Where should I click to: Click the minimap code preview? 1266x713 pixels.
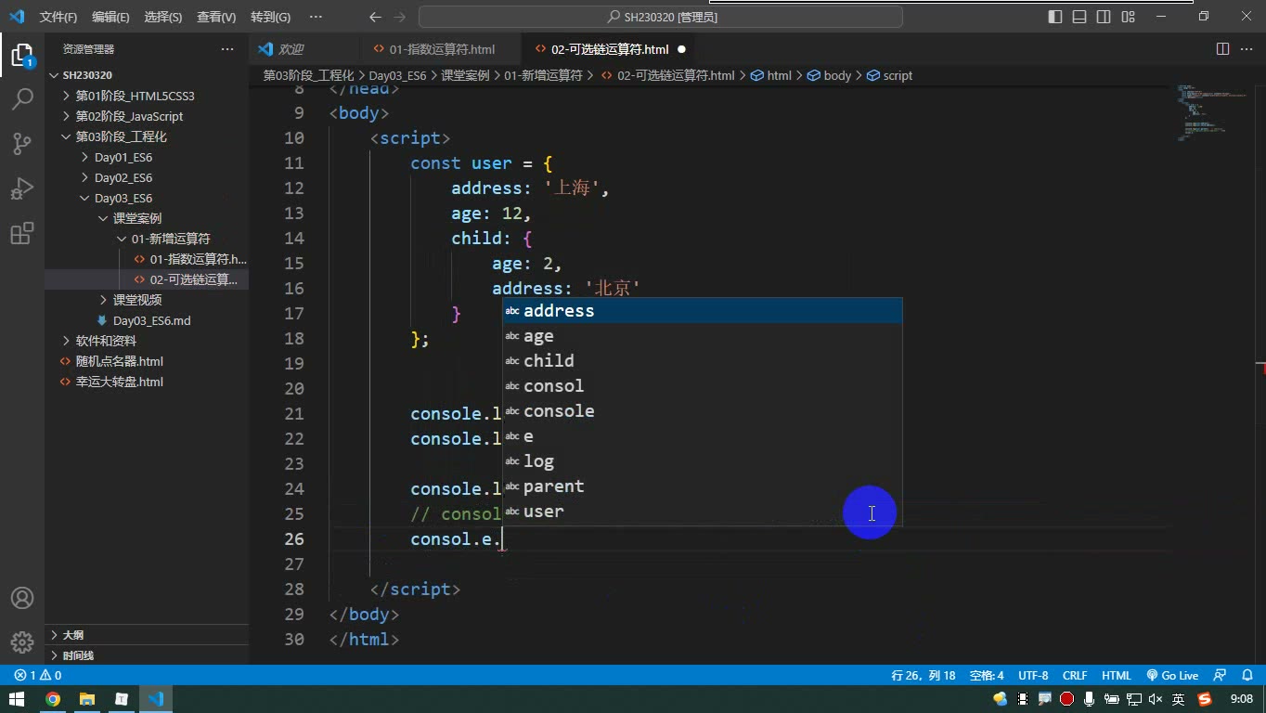pos(1210,111)
